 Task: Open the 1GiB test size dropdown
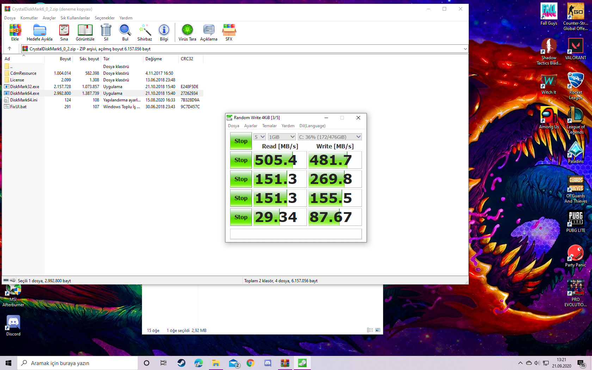(x=282, y=137)
